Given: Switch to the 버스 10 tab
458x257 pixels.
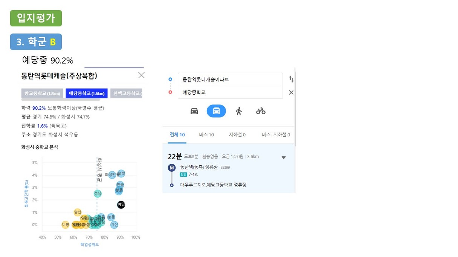Looking at the screenshot, I should pos(206,135).
